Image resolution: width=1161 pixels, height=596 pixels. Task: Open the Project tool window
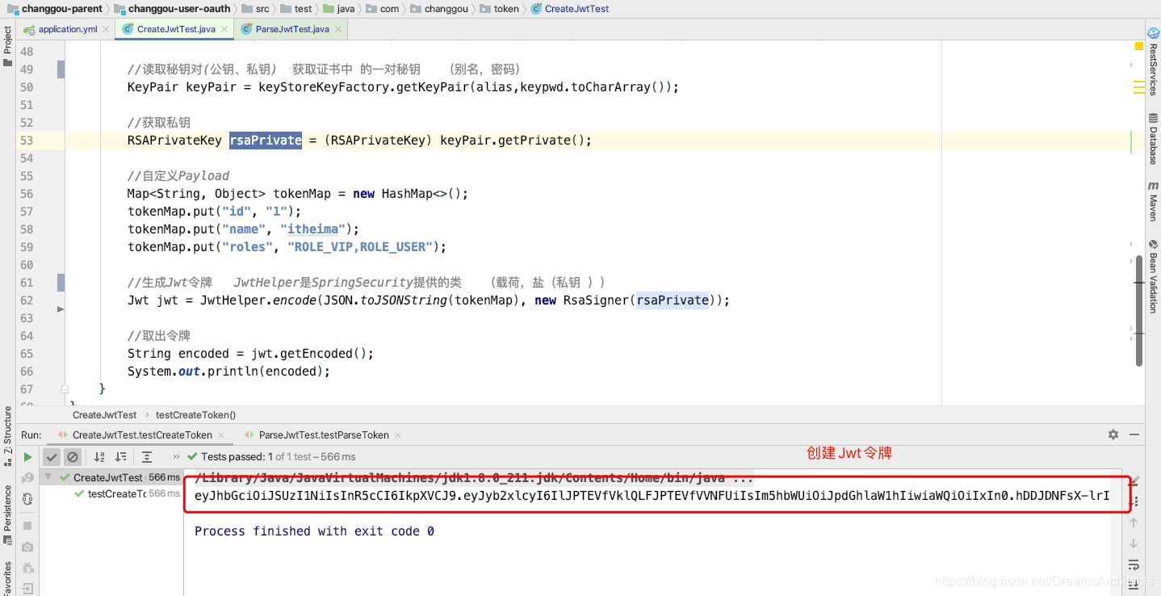[x=7, y=46]
